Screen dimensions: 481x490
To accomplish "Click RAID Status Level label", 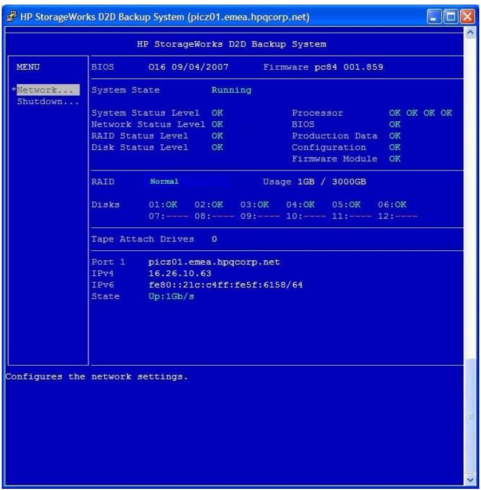I will pyautogui.click(x=140, y=136).
